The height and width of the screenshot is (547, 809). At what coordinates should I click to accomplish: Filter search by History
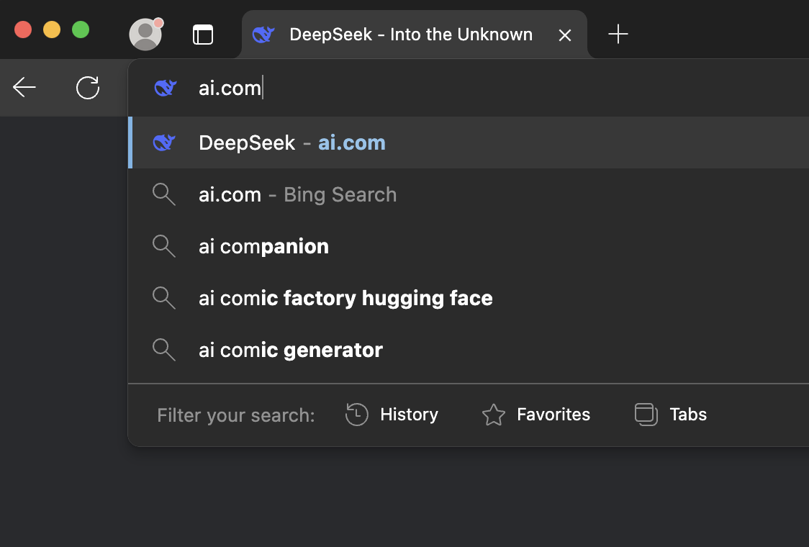point(408,415)
